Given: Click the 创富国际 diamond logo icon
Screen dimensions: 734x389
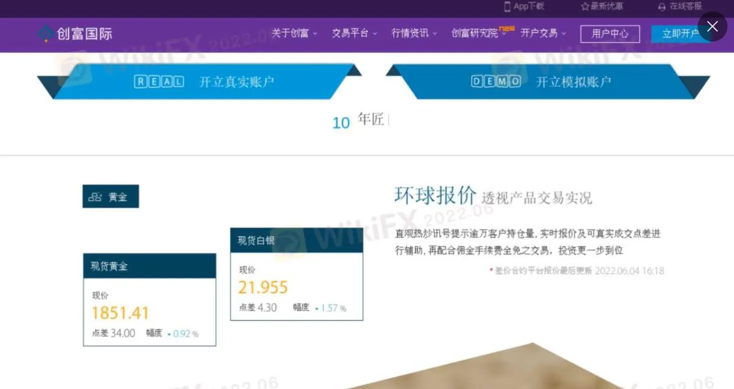Looking at the screenshot, I should [45, 33].
